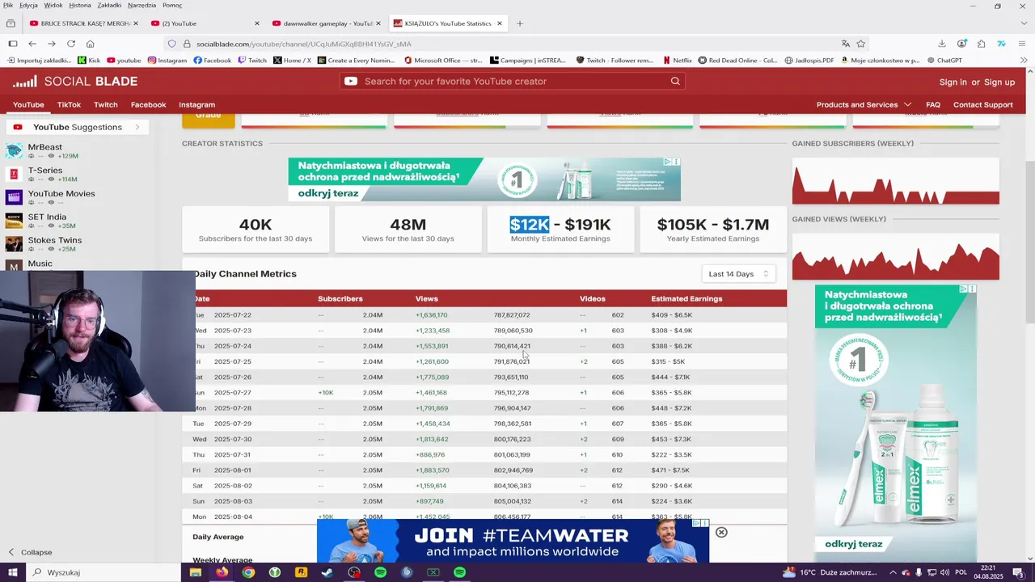Open Chrome from the taskbar
This screenshot has width=1035, height=582.
pyautogui.click(x=248, y=572)
